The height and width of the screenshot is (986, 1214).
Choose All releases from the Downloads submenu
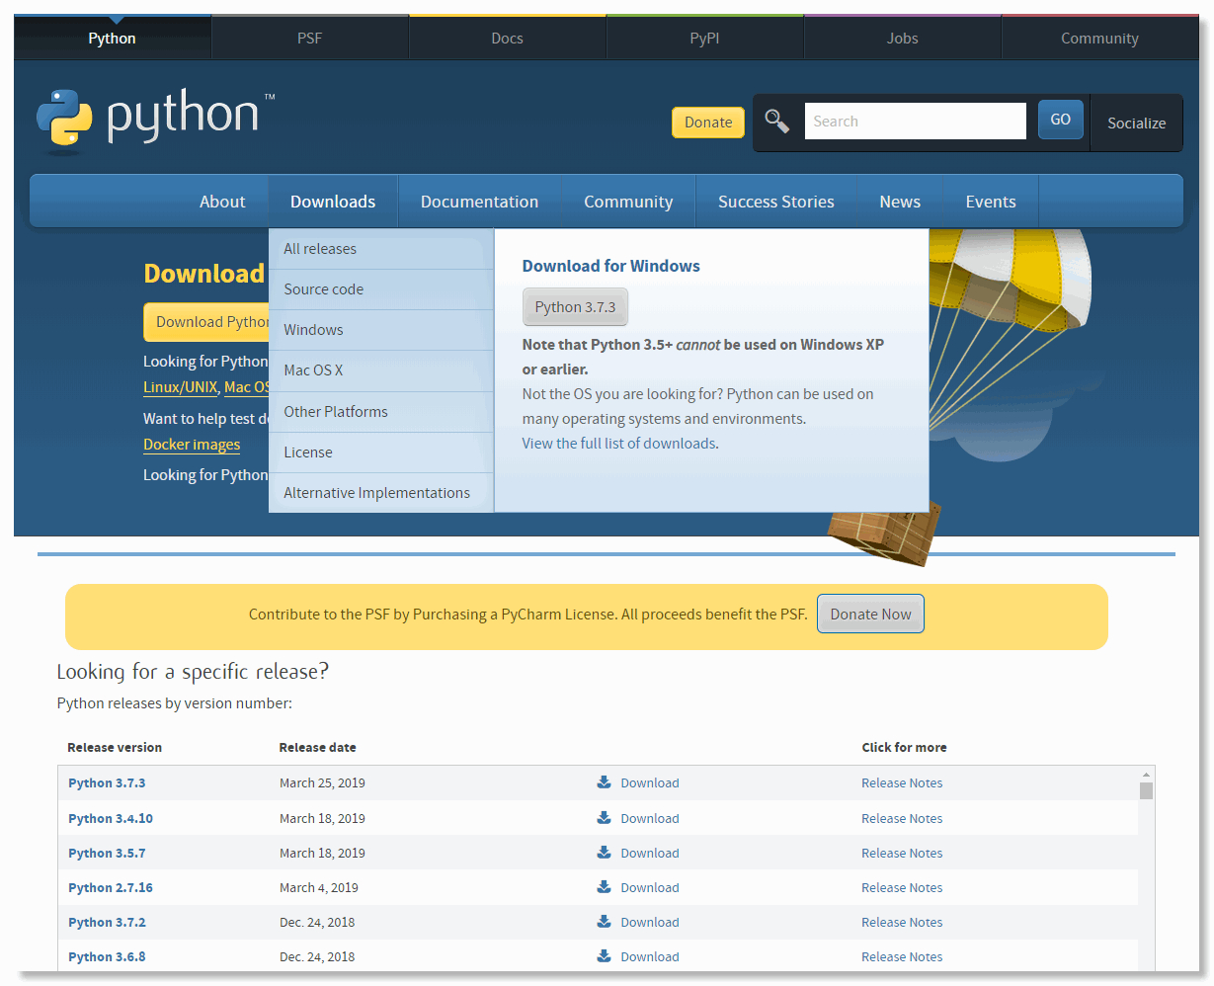pos(381,249)
